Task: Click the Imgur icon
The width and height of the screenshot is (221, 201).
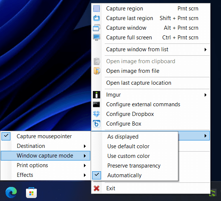Action: (x=97, y=95)
